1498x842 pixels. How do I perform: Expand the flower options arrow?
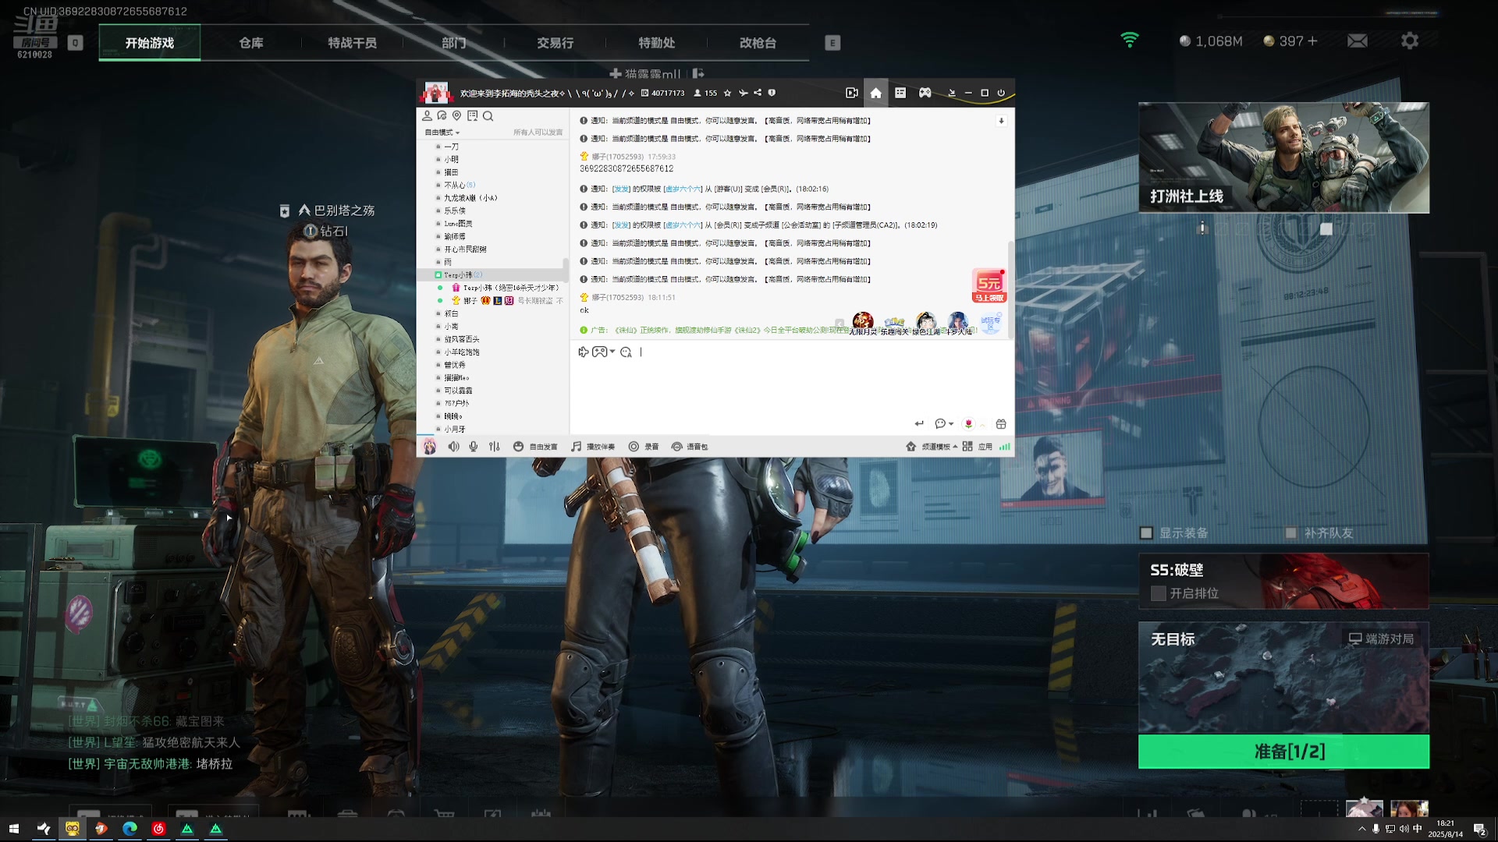[x=982, y=425]
